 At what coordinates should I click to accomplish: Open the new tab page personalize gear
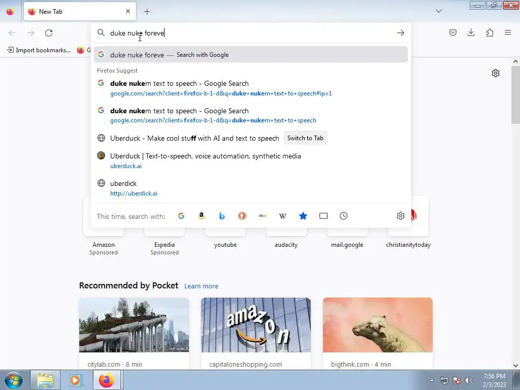tap(496, 73)
